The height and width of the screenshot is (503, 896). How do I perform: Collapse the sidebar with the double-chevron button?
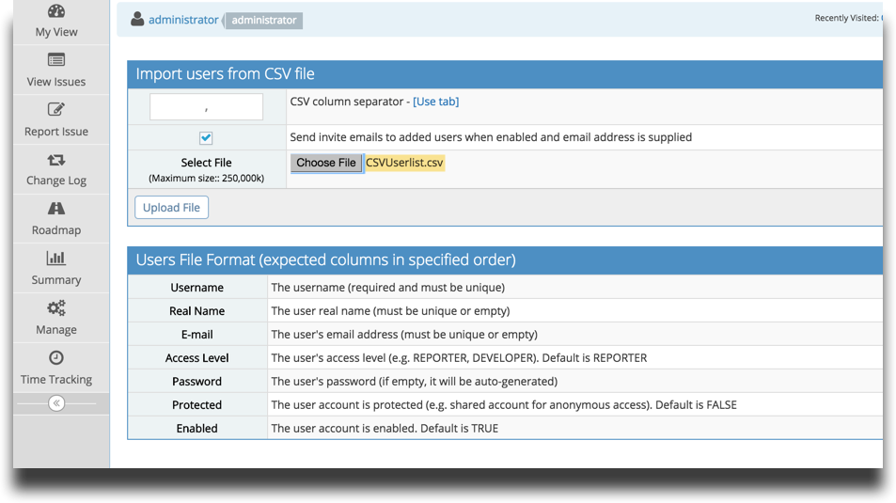[x=56, y=403]
